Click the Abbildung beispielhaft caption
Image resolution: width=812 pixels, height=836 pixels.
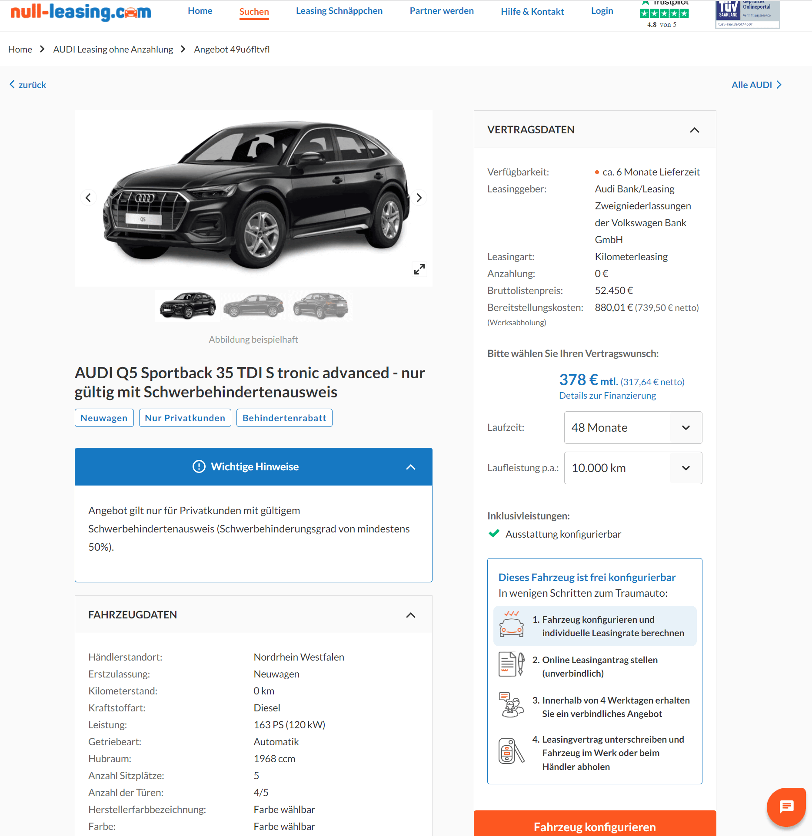click(253, 340)
